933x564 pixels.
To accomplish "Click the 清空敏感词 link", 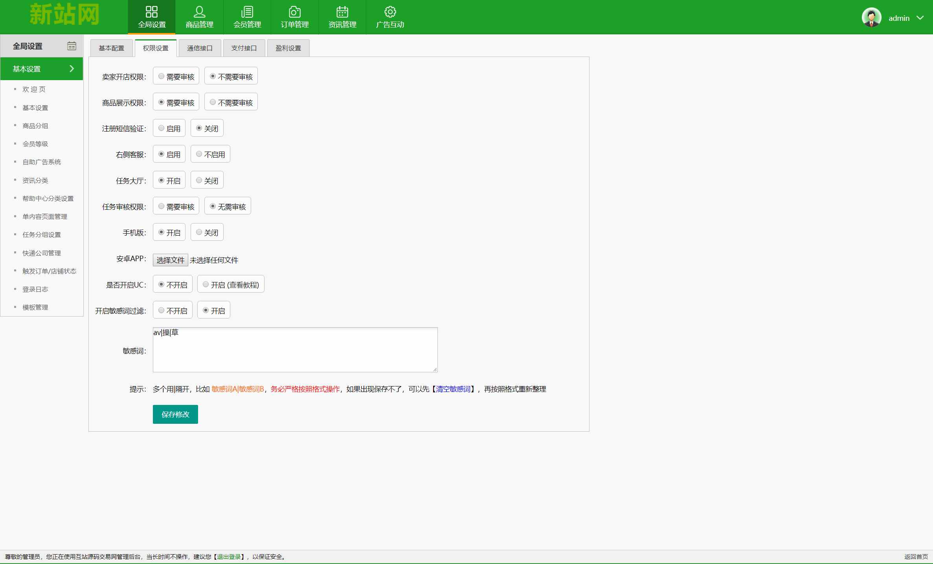I will tap(453, 389).
